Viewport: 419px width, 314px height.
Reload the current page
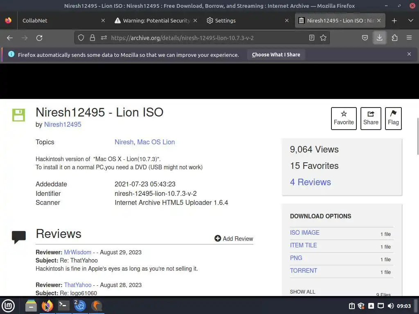point(39,38)
